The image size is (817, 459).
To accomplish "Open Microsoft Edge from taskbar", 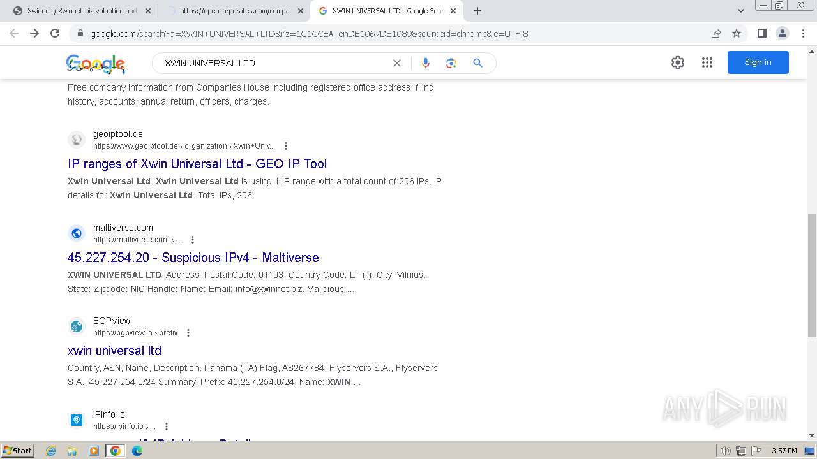I will [x=137, y=451].
